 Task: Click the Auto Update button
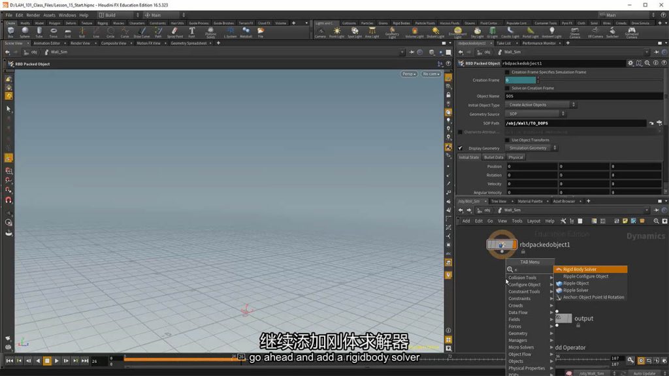pyautogui.click(x=644, y=373)
